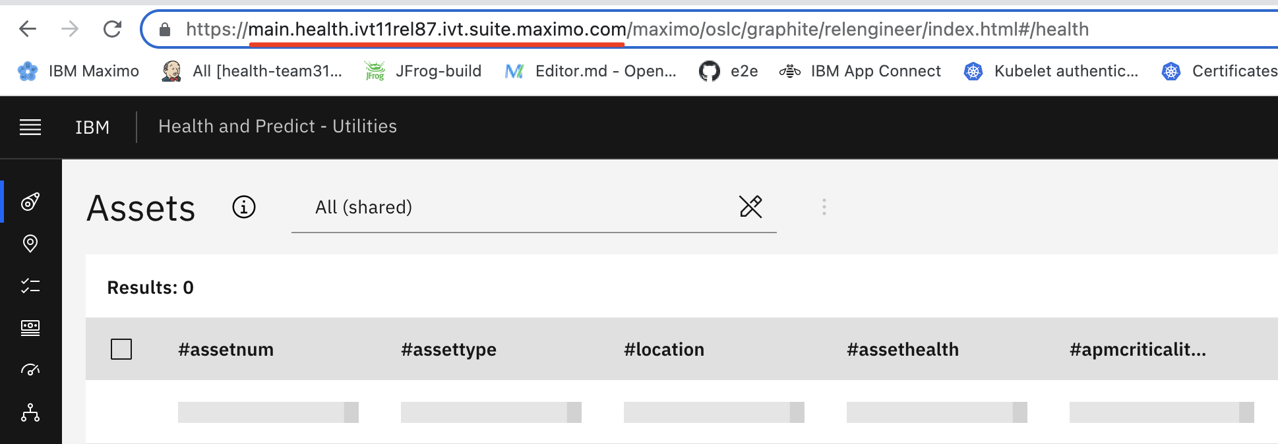
Task: Sort by #assethealth column header
Action: (x=903, y=350)
